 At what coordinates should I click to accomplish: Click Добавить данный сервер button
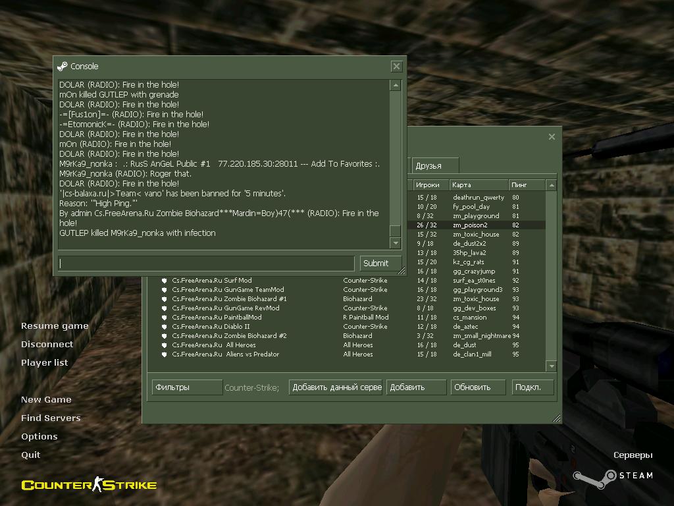[336, 387]
